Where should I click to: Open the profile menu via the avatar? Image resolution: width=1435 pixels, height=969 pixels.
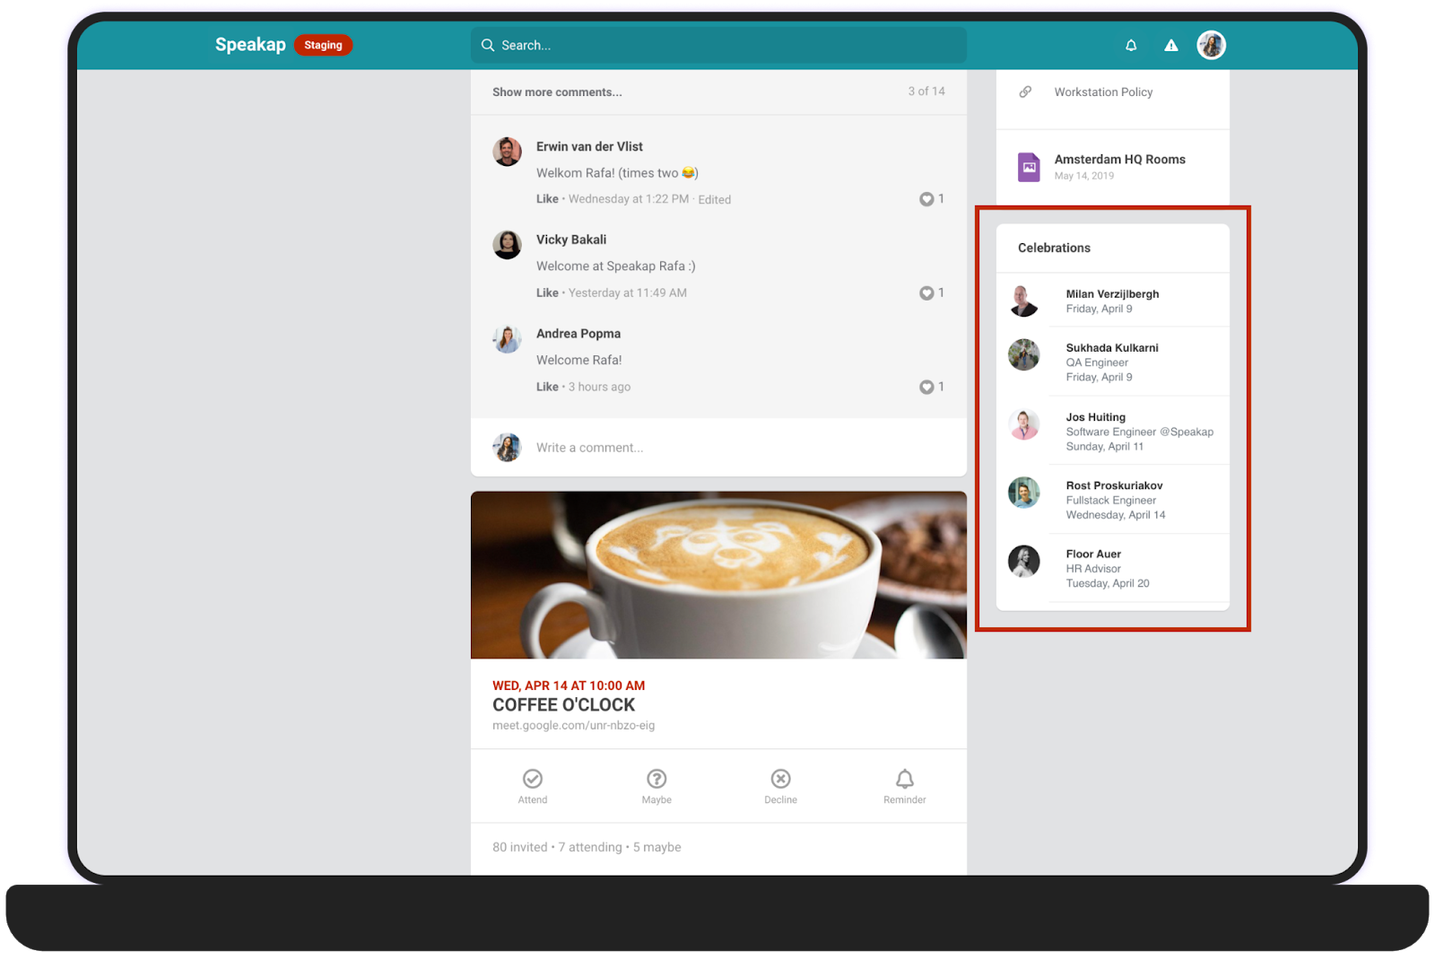pos(1213,44)
